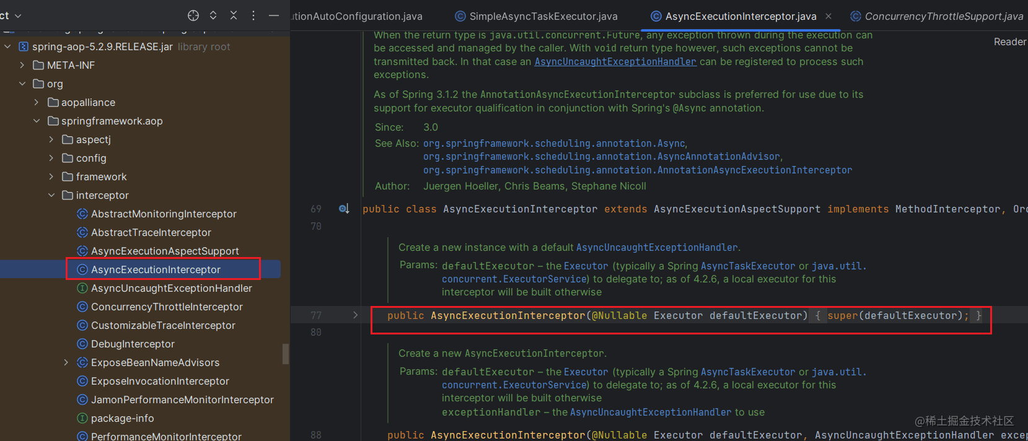The height and width of the screenshot is (441, 1028).
Task: Expand the ExposeBeanNameAdvisors node
Action: point(66,362)
